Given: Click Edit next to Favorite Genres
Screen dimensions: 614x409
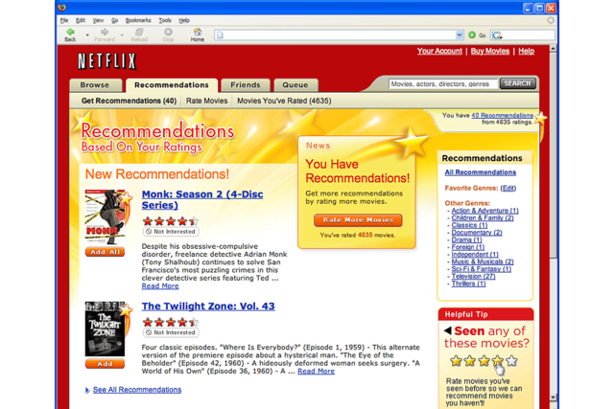Looking at the screenshot, I should pos(508,188).
